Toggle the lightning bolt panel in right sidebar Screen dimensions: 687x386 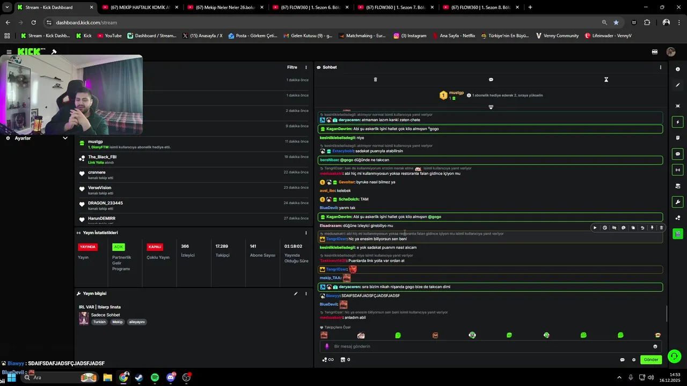tap(678, 122)
